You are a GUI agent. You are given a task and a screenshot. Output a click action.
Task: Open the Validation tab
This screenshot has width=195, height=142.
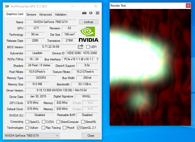[60, 15]
